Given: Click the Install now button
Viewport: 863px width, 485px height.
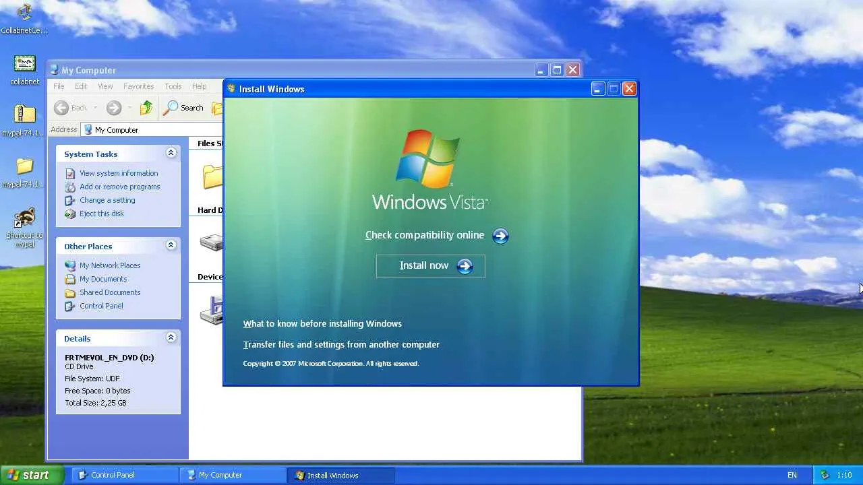Looking at the screenshot, I should 431,266.
